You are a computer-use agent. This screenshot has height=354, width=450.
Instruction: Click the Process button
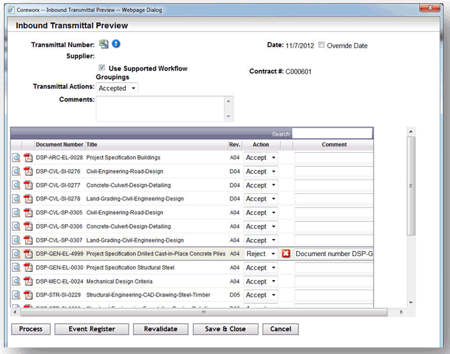[31, 329]
